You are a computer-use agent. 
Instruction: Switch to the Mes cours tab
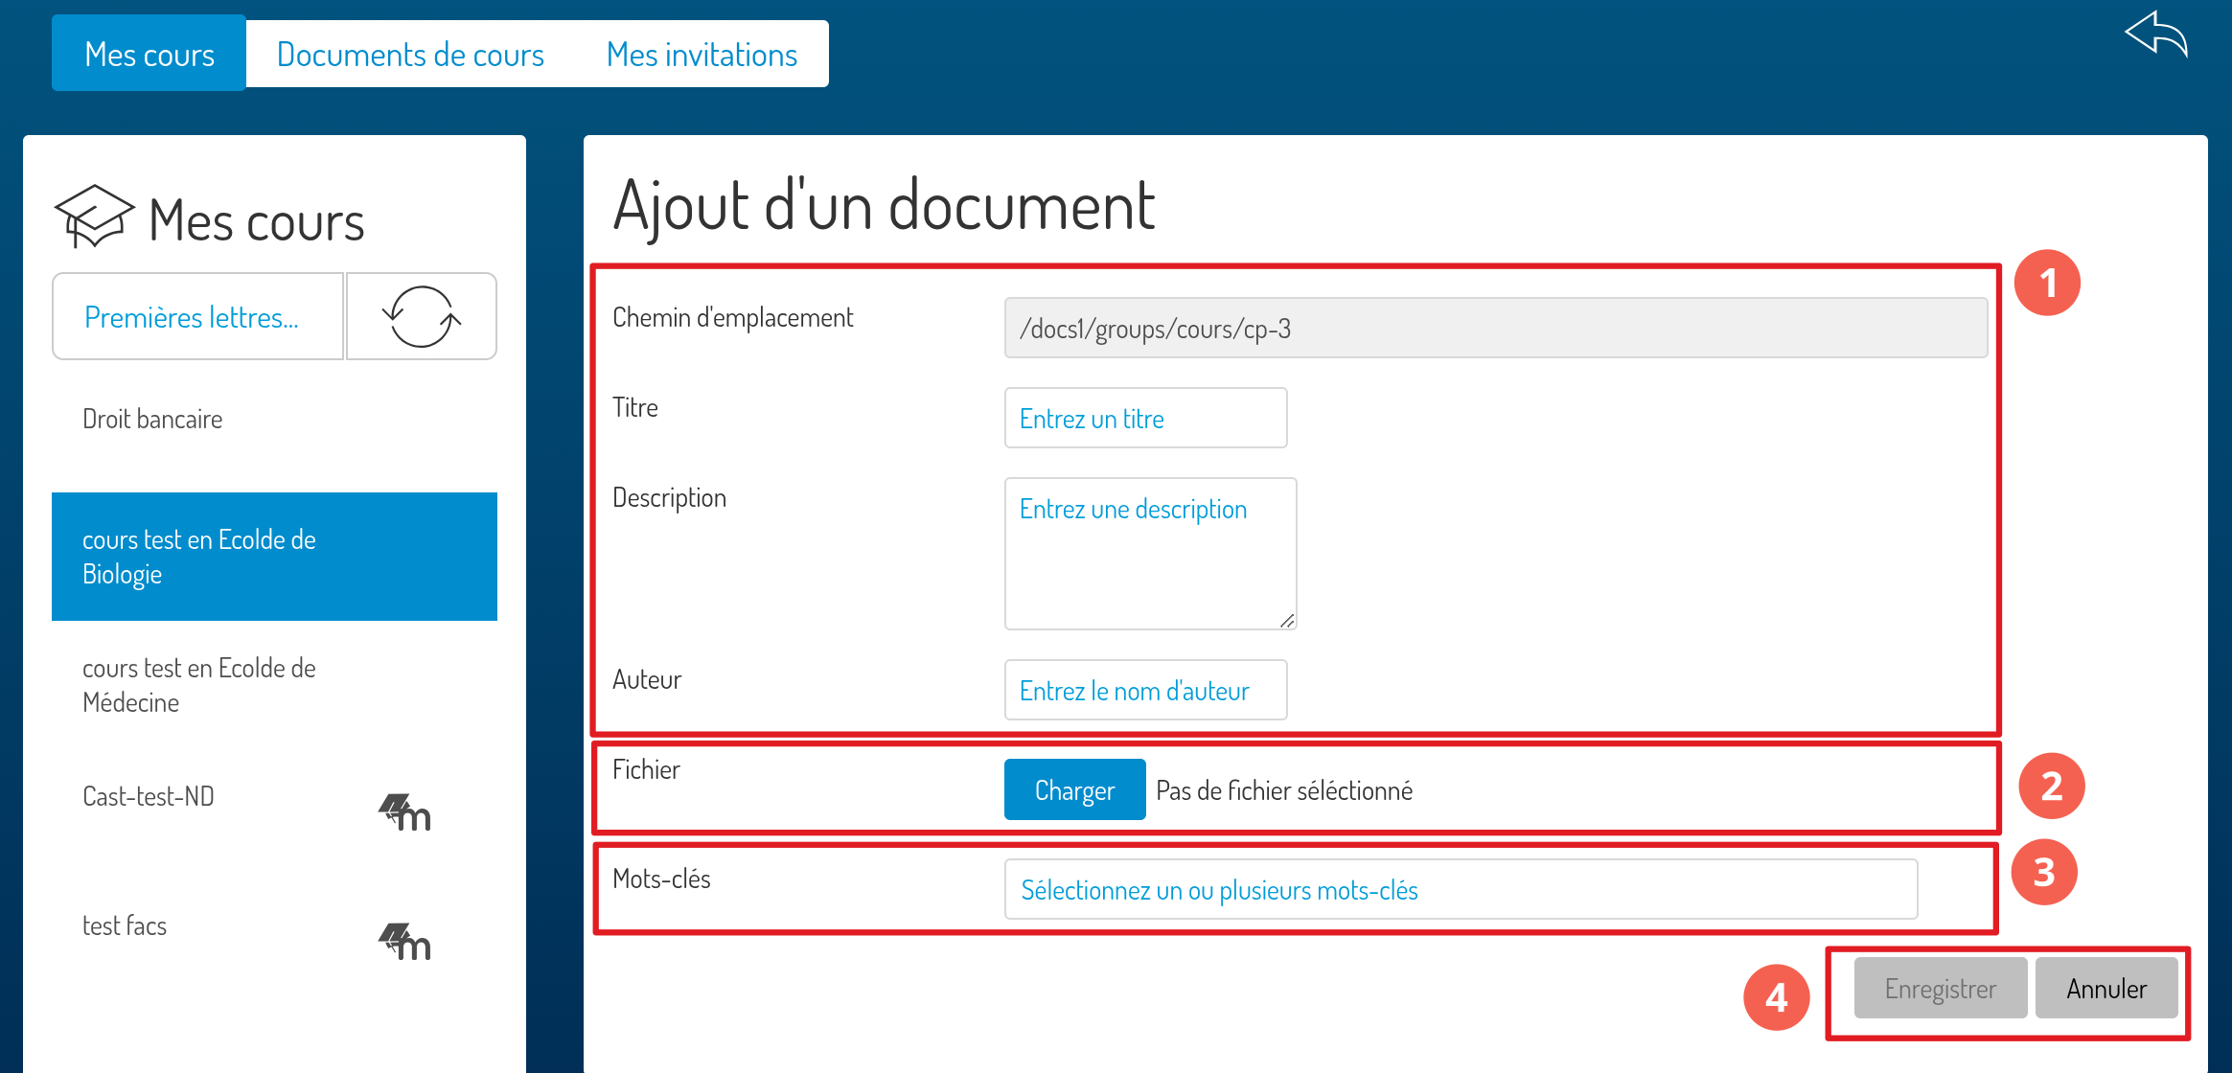(150, 55)
